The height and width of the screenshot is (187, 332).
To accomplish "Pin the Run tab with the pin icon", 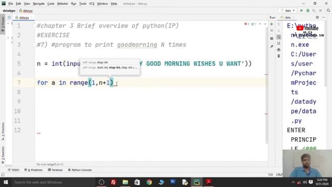I will (x=272, y=46).
